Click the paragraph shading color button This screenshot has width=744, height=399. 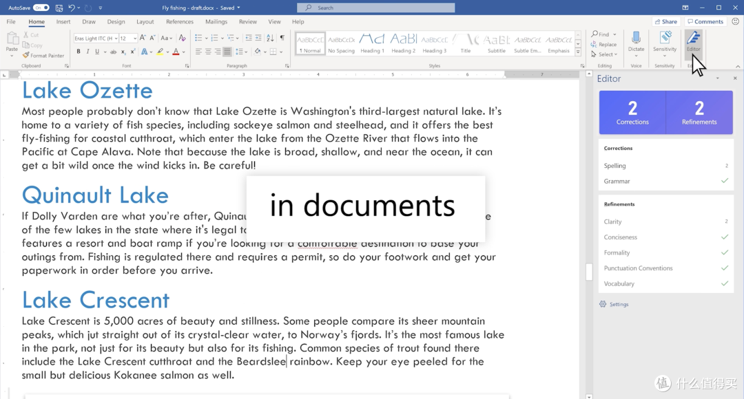point(258,52)
